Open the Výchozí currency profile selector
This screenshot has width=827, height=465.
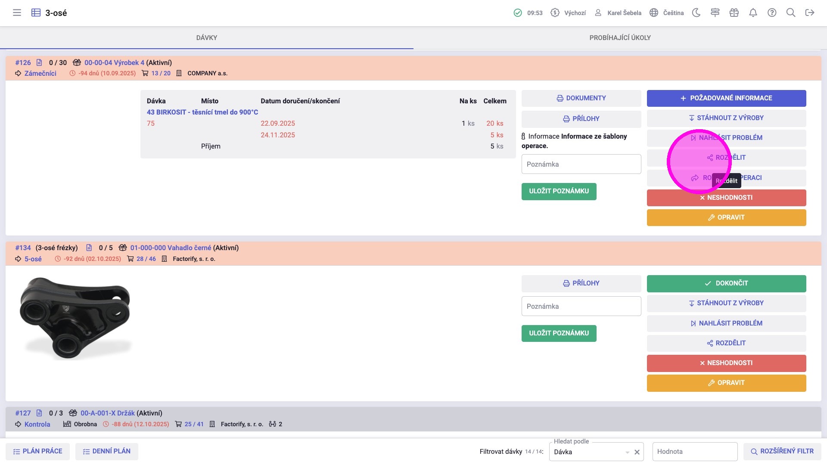[569, 13]
